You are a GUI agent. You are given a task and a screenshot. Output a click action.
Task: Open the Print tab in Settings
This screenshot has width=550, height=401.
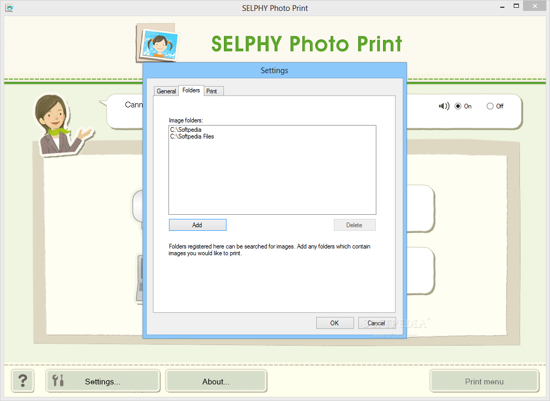(x=211, y=91)
